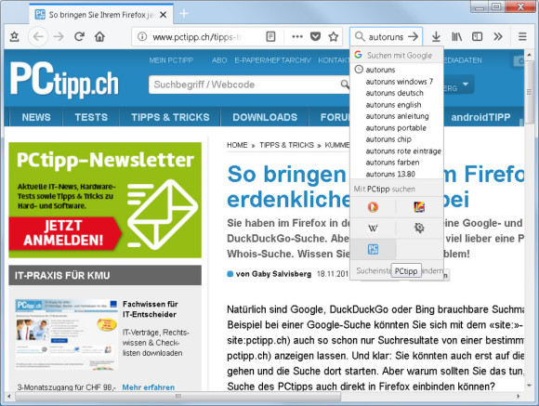Open TIPPS & TRICKS navigation tab
The height and width of the screenshot is (406, 539).
click(170, 117)
